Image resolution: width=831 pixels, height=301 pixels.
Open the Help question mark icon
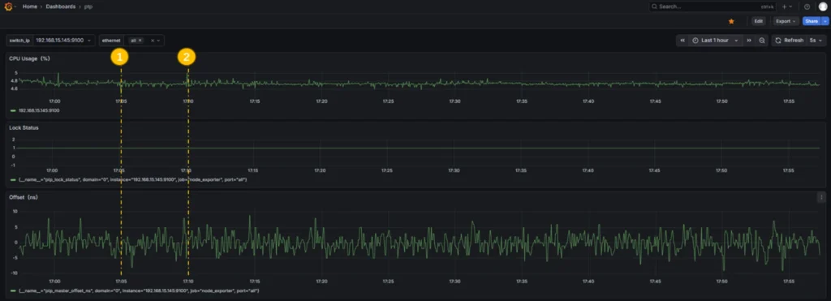pos(807,6)
